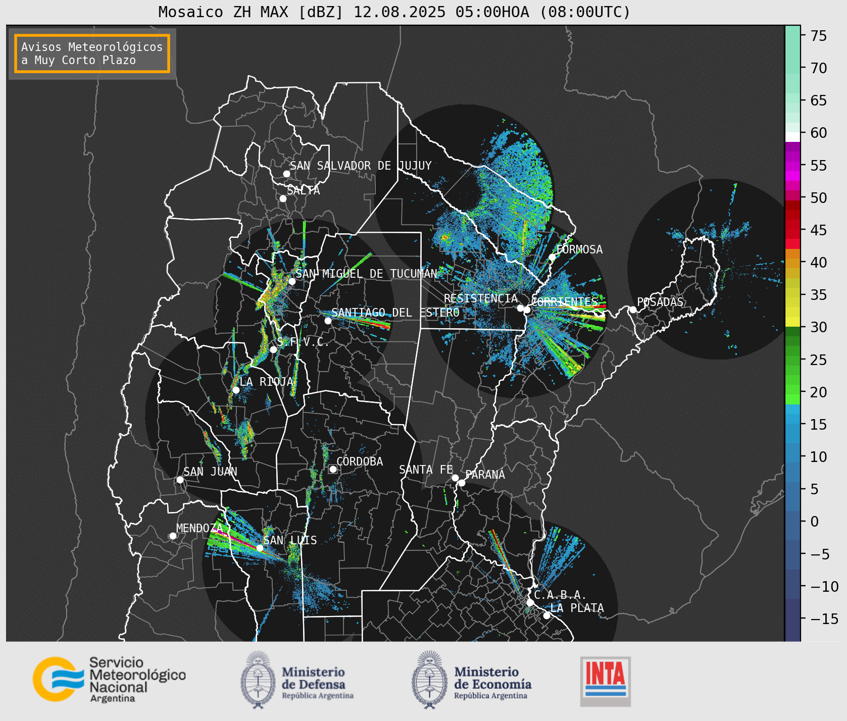
Task: Click the Ministerio de Economía emblem
Action: 430,680
